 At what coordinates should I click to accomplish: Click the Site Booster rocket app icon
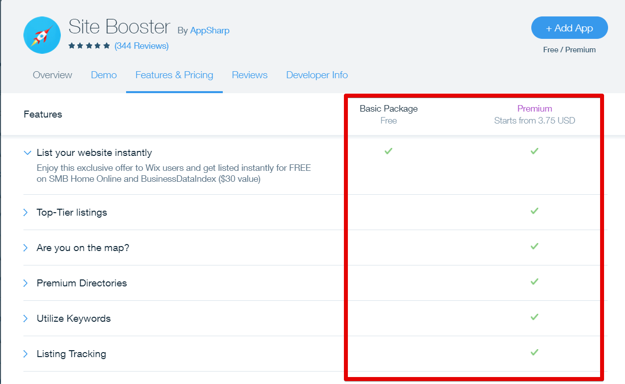tap(42, 35)
